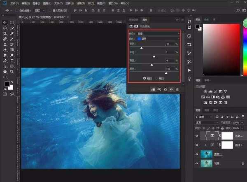Open the 颜色 (Colors) dropdown set to blue
The height and width of the screenshot is (182, 247).
158,39
